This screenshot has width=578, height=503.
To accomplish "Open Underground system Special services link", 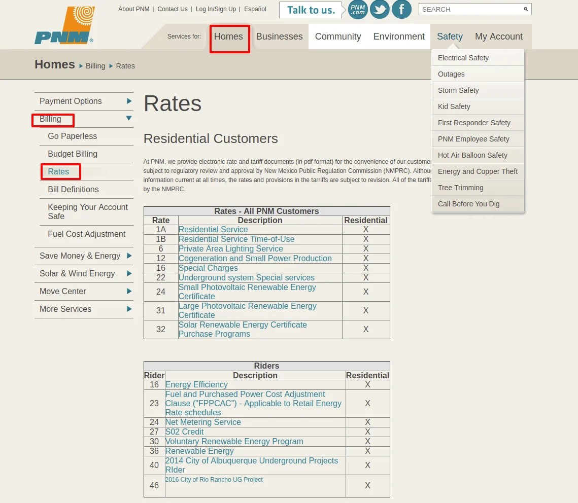I will [247, 277].
